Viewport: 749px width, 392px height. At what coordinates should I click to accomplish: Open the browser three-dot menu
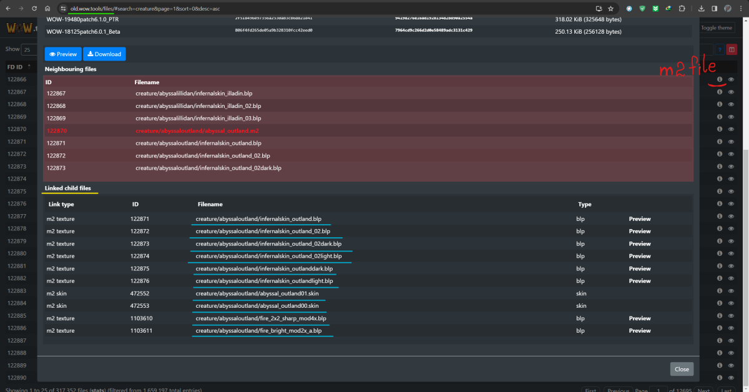point(741,9)
